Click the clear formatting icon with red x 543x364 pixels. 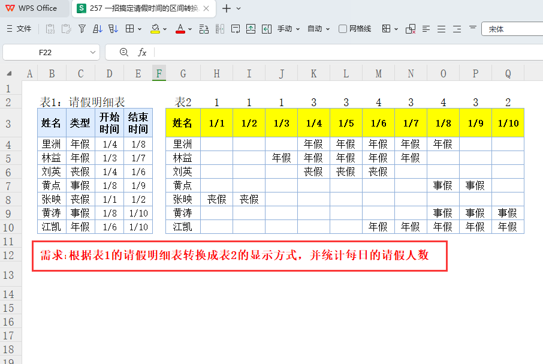[x=411, y=29]
